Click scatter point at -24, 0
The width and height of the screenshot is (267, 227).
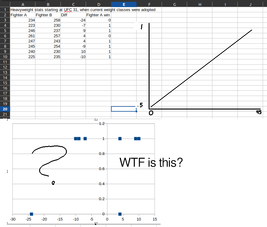pyautogui.click(x=31, y=214)
